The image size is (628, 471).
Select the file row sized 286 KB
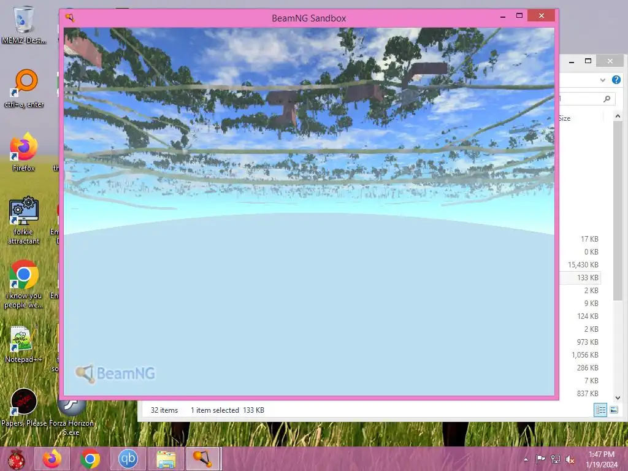(x=580, y=367)
